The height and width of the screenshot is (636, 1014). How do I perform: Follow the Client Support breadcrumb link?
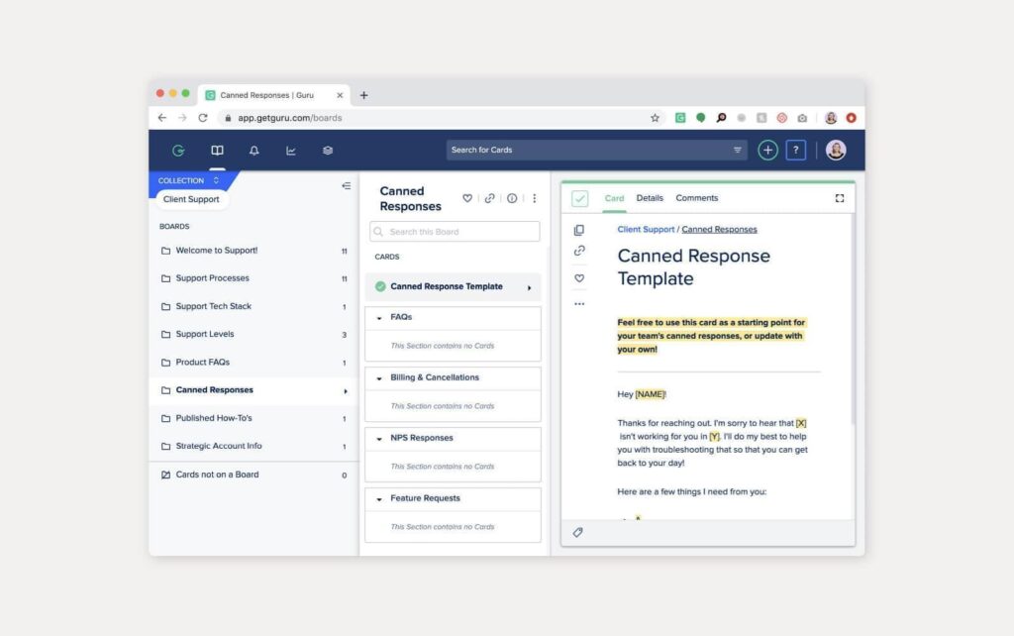coord(646,229)
